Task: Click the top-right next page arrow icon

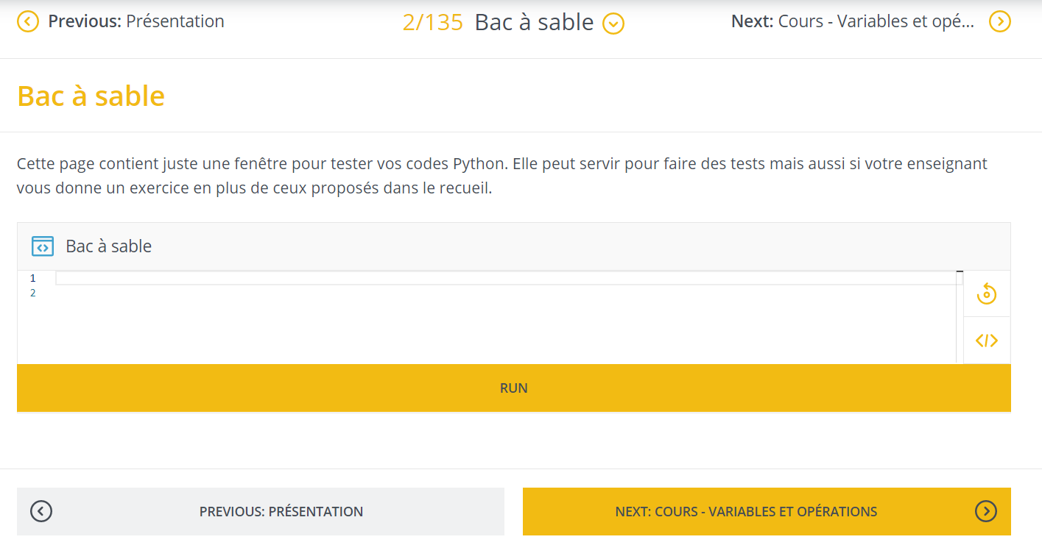Action: click(x=999, y=21)
